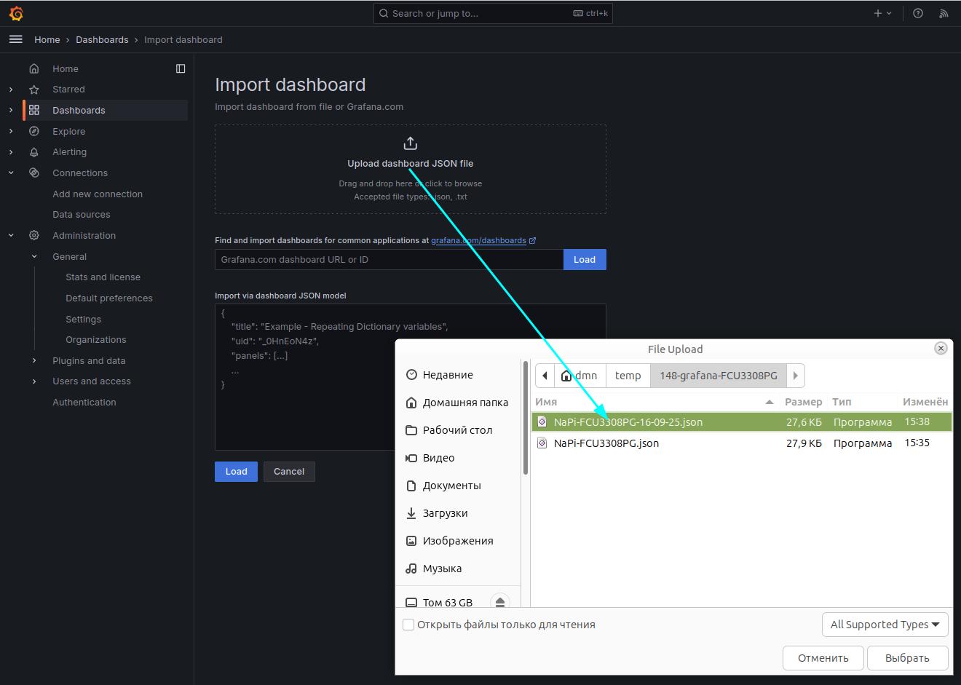Click Выбрать button in file dialog
The width and height of the screenshot is (961, 685).
(x=907, y=658)
